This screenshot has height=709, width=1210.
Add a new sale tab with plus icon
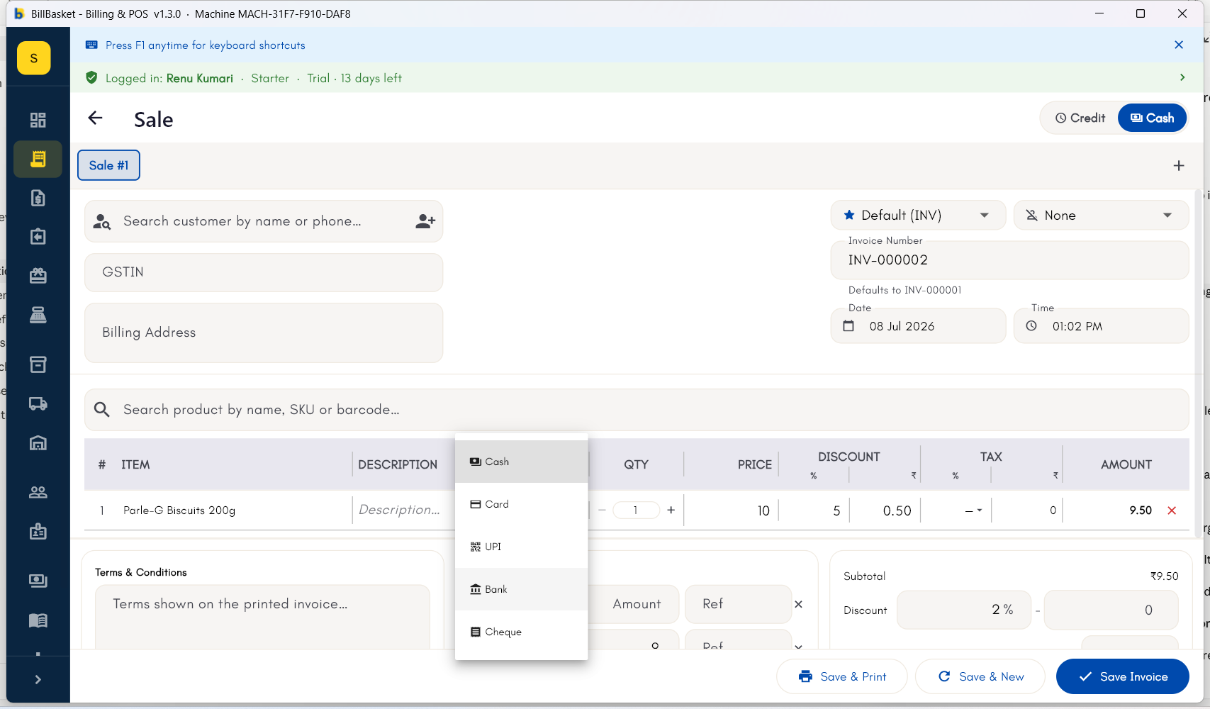pos(1179,165)
